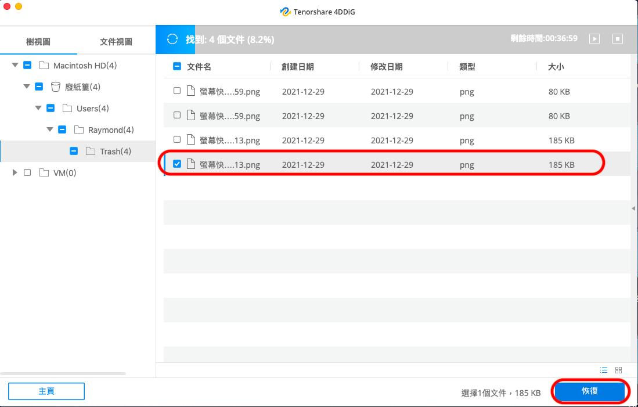Viewport: 638px width, 407px height.
Task: Collapse the 廢紙簍 tree node
Action: [x=27, y=87]
